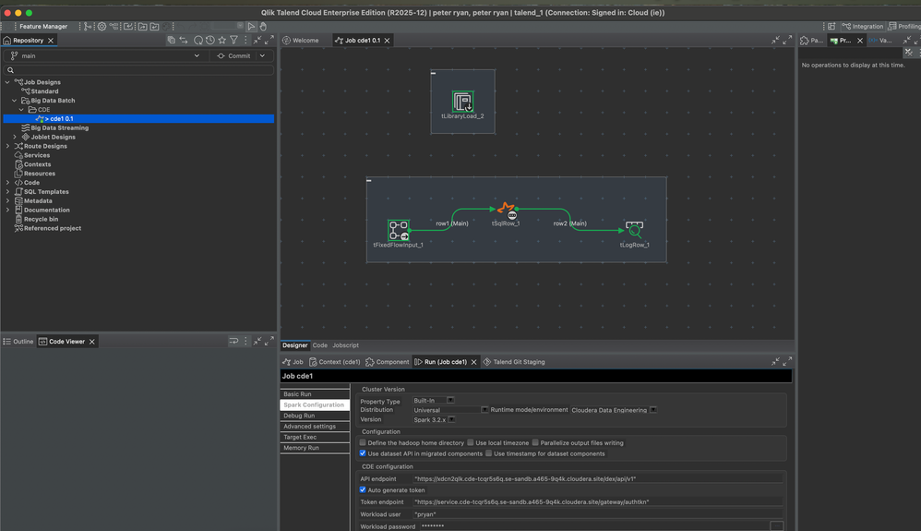The image size is (921, 531).
Task: Switch to the Welcome editor tab
Action: [x=301, y=40]
